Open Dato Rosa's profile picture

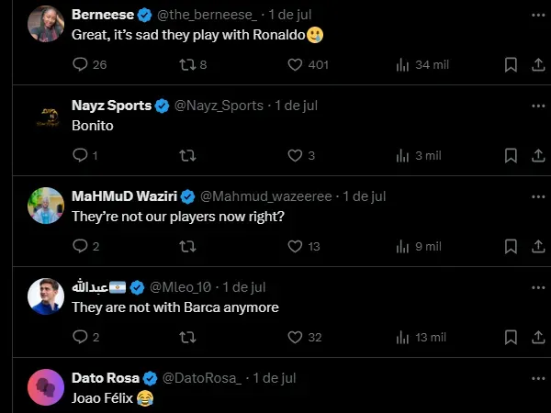[46, 386]
